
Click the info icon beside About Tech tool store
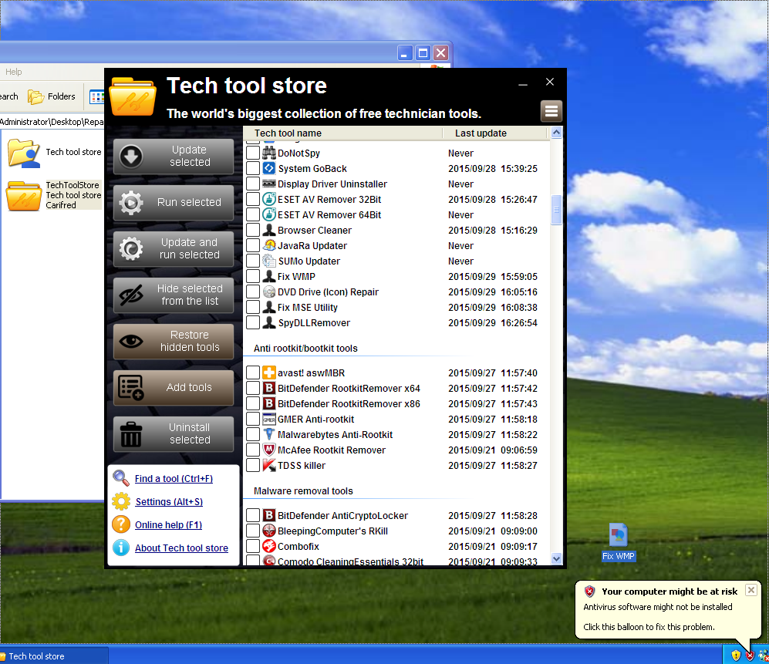coord(120,548)
